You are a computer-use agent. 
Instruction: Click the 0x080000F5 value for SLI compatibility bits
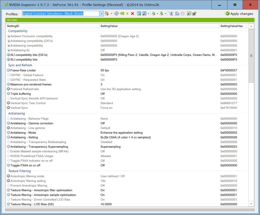(109, 59)
